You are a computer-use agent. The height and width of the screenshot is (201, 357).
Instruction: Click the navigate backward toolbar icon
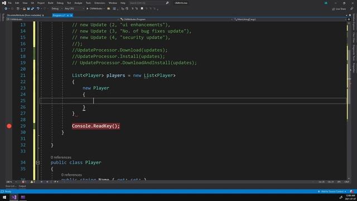6,9
